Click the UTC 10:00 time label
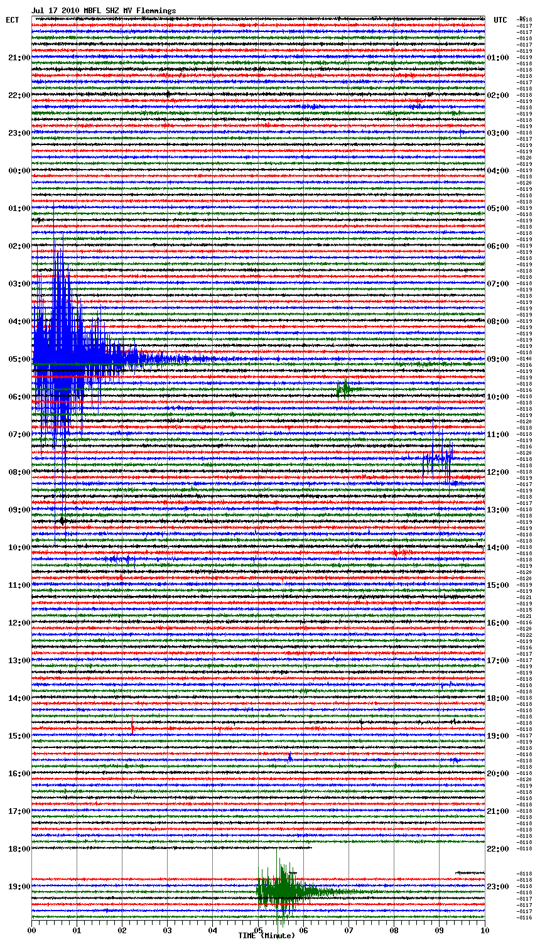535x942 pixels. pos(497,397)
